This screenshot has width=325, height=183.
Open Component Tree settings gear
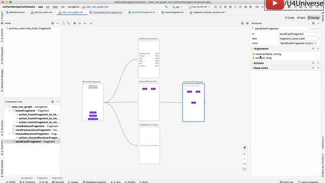click(52, 102)
